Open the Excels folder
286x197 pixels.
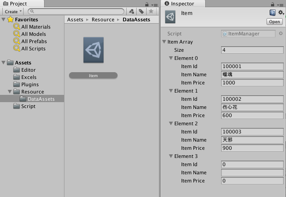[25, 77]
